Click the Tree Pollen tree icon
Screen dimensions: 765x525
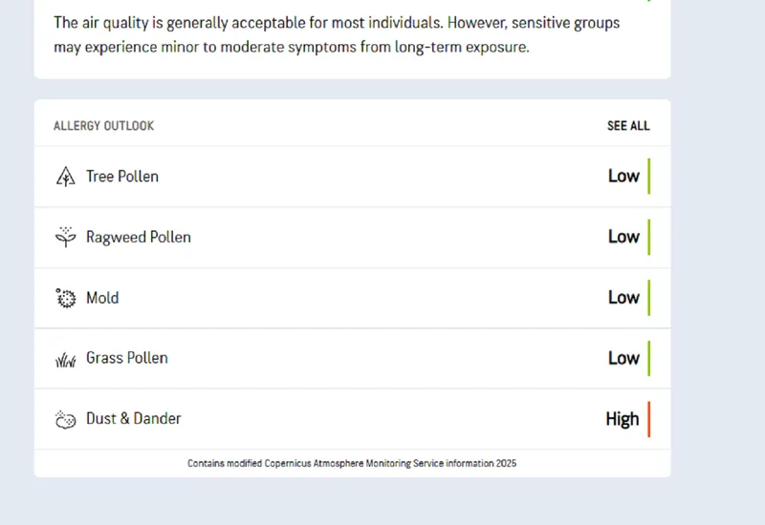pos(65,177)
